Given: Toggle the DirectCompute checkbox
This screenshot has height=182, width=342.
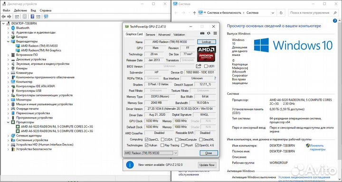Looking at the screenshot, I should (177, 139).
